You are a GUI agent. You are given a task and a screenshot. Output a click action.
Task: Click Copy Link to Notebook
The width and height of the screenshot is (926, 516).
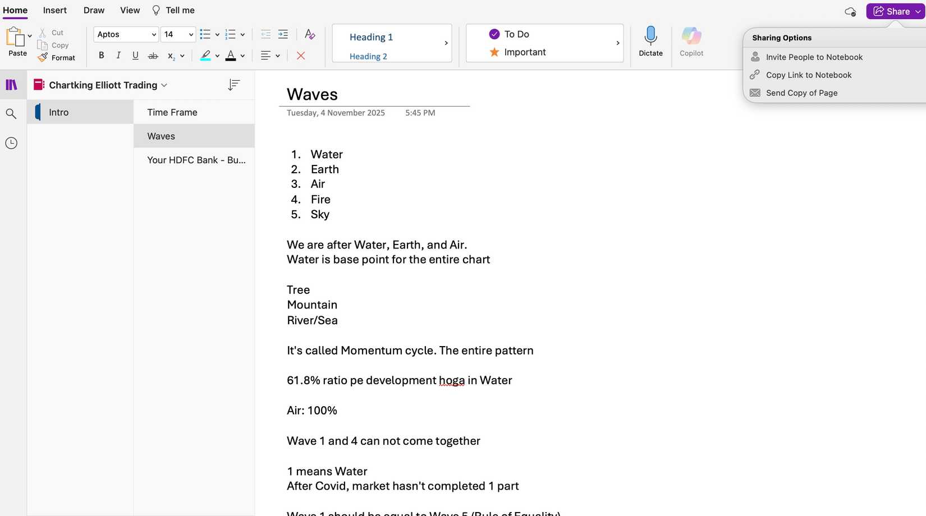click(809, 75)
